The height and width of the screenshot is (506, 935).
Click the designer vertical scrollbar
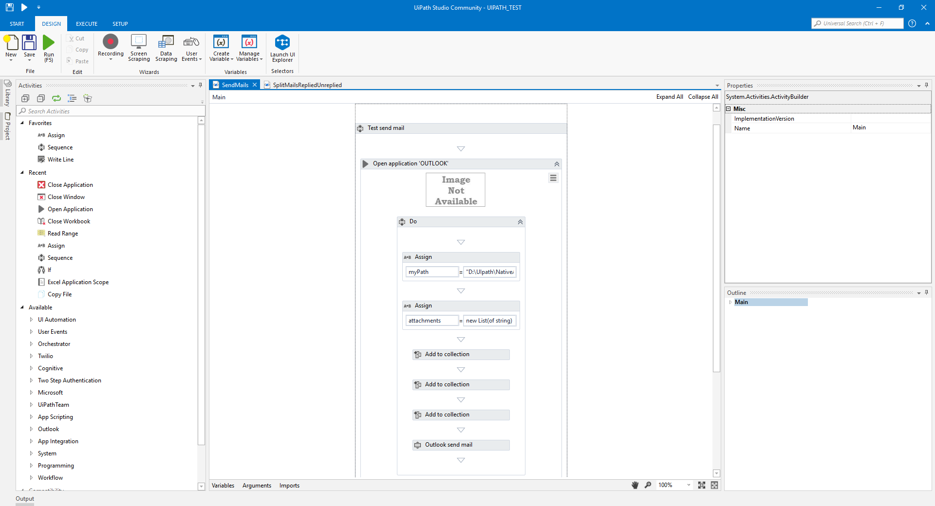pos(716,248)
